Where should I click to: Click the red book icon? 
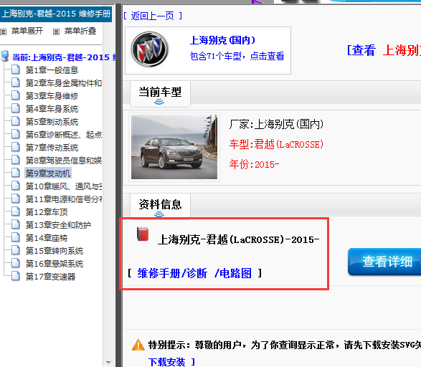tap(143, 234)
